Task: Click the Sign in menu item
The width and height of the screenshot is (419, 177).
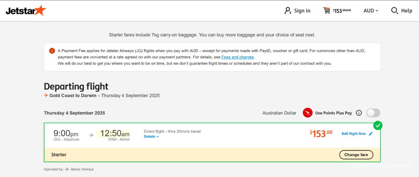Action: (x=302, y=11)
